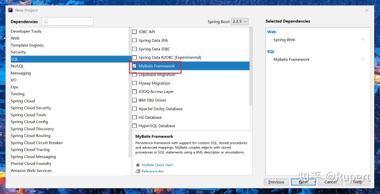The image size is (380, 194).
Task: Choose Spring Cloud Config category
Action: pyautogui.click(x=30, y=122)
